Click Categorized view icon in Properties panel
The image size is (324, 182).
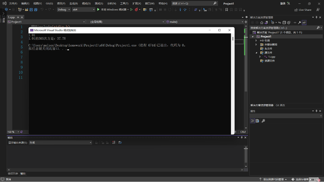click(252, 121)
